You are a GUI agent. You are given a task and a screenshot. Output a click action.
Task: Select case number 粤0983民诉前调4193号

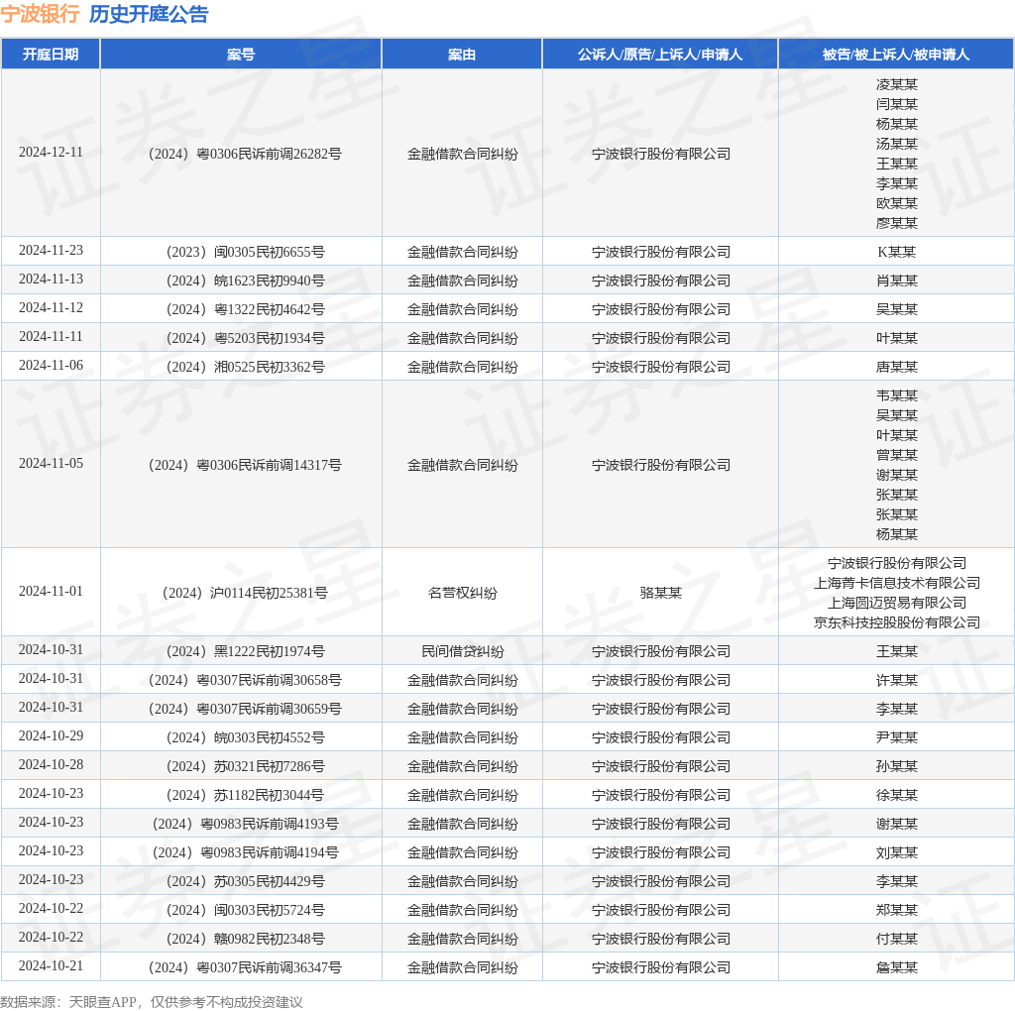point(246,824)
